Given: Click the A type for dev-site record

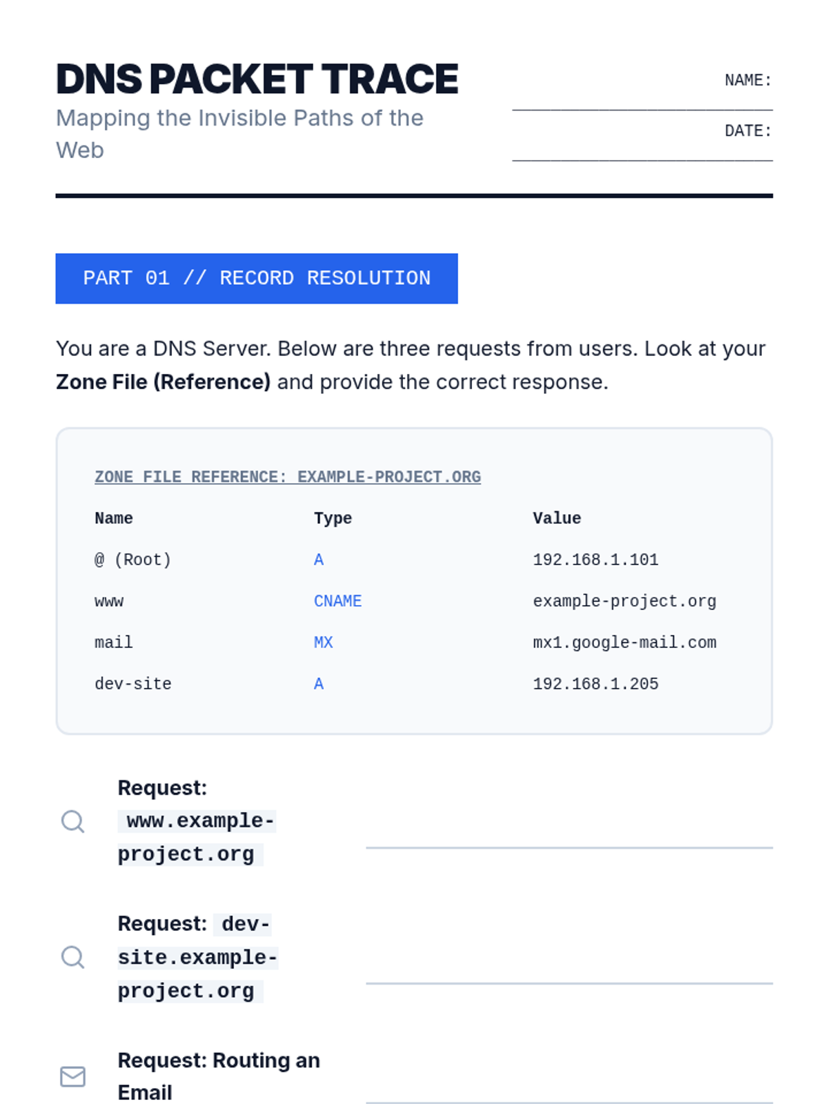Looking at the screenshot, I should [x=318, y=684].
